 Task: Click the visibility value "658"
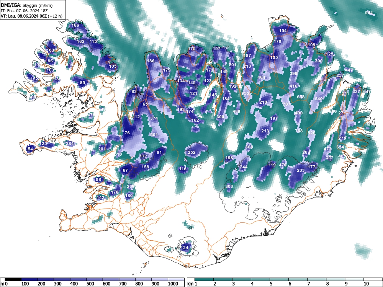(x=301, y=97)
